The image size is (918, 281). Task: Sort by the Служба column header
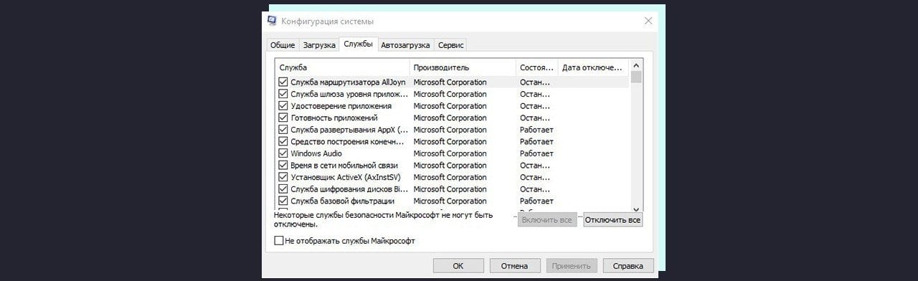[342, 67]
